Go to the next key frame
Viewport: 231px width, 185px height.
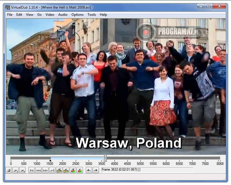66,170
